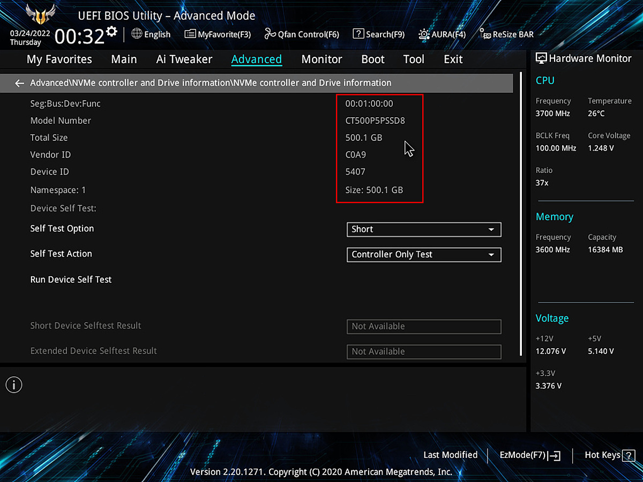This screenshot has height=482, width=643.
Task: Open the Monitor tab
Action: pos(322,59)
